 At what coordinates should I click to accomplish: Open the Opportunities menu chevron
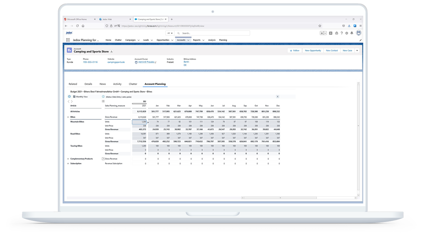pyautogui.click(x=172, y=40)
